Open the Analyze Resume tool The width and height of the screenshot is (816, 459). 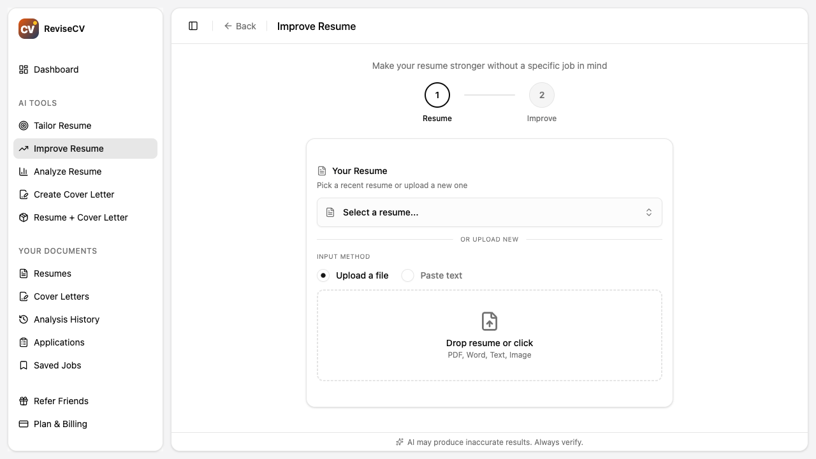(68, 171)
